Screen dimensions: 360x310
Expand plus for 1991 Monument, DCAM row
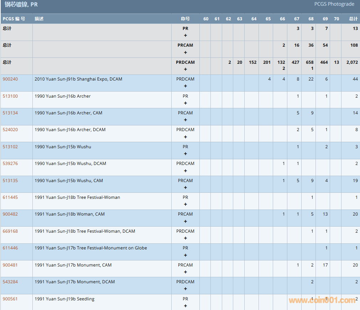pos(185,289)
